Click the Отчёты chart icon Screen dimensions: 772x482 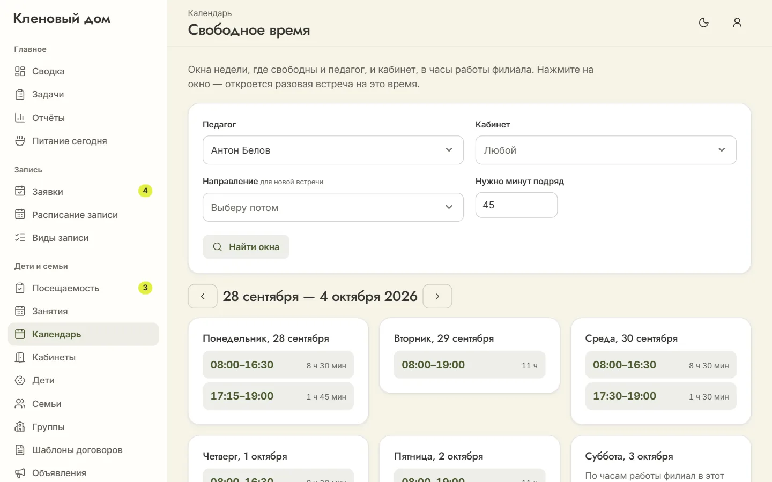point(20,118)
